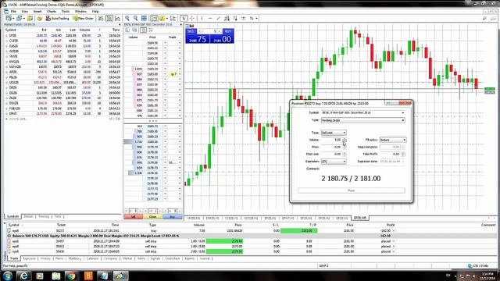This screenshot has height=281, width=500.
Task: Click the blue Buy button in depth of market
Action: [x=172, y=217]
